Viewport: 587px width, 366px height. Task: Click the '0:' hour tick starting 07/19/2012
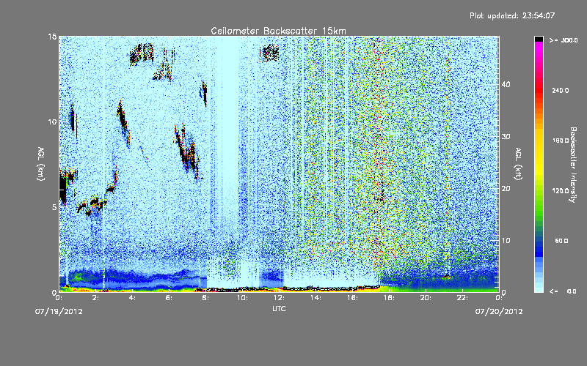point(59,298)
